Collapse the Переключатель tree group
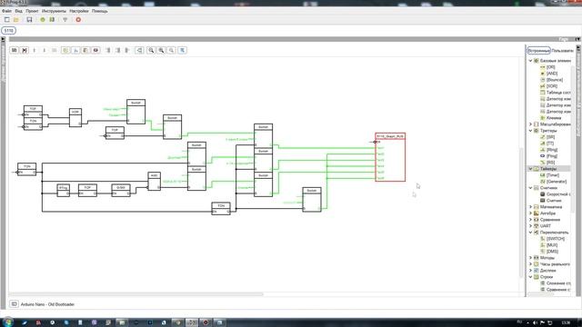Viewport: 582px width, 327px height. pyautogui.click(x=530, y=233)
